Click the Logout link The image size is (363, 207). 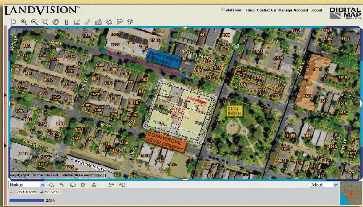coord(316,10)
